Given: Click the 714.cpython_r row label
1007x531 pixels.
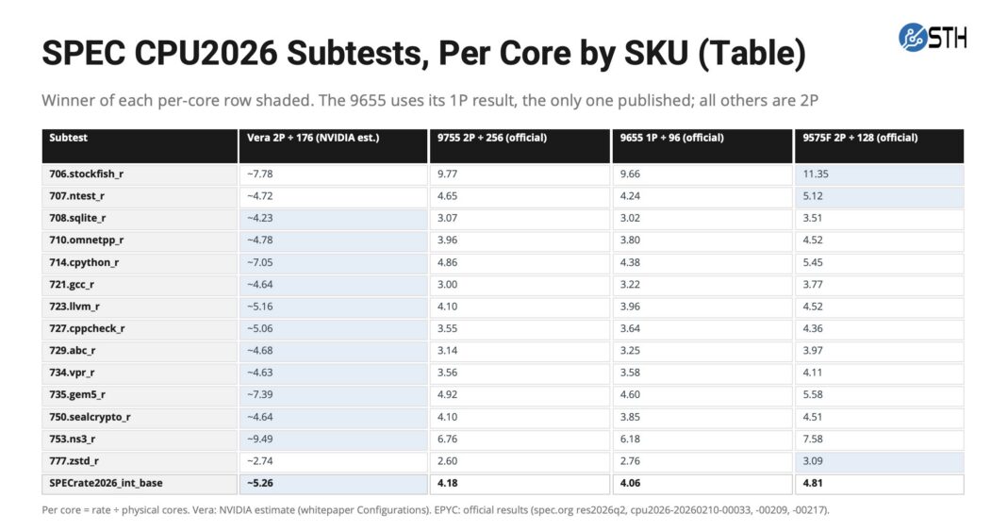Looking at the screenshot, I should (84, 262).
